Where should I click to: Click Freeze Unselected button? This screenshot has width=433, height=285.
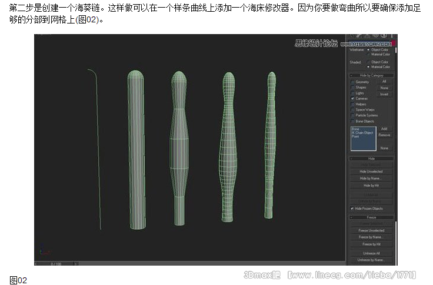pos(371,230)
